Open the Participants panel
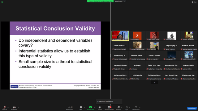 point(70,108)
